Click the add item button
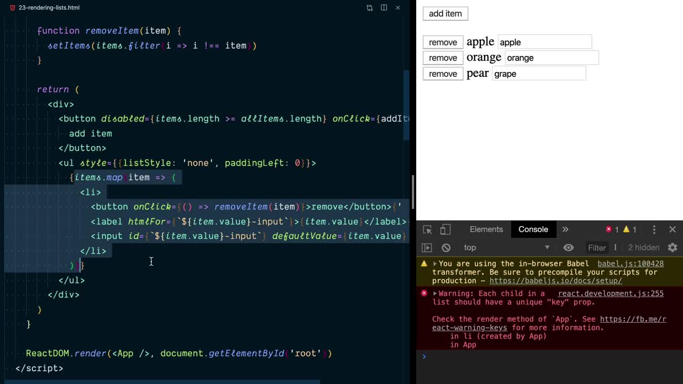Image resolution: width=683 pixels, height=384 pixels. [445, 13]
